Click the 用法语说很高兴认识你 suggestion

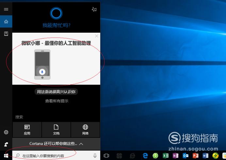tap(56, 92)
